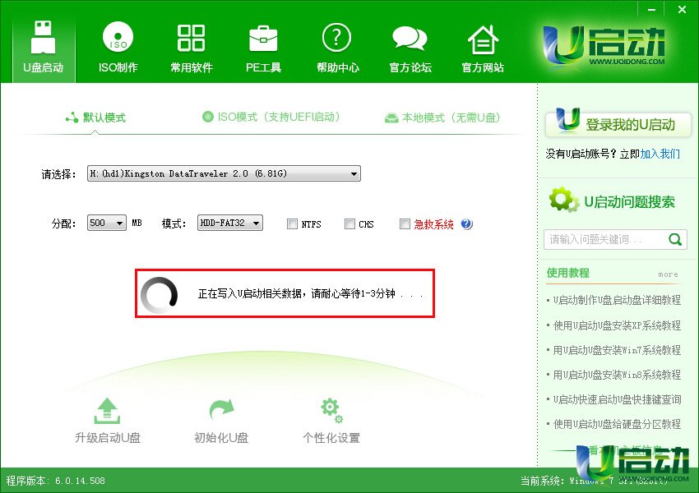Open the 分配 size dropdown
This screenshot has height=493, width=699.
(x=106, y=223)
